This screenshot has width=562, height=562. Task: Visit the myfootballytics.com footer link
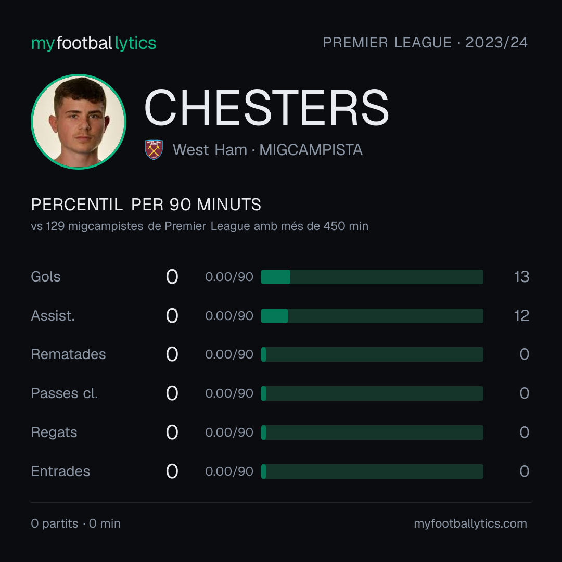click(x=470, y=523)
